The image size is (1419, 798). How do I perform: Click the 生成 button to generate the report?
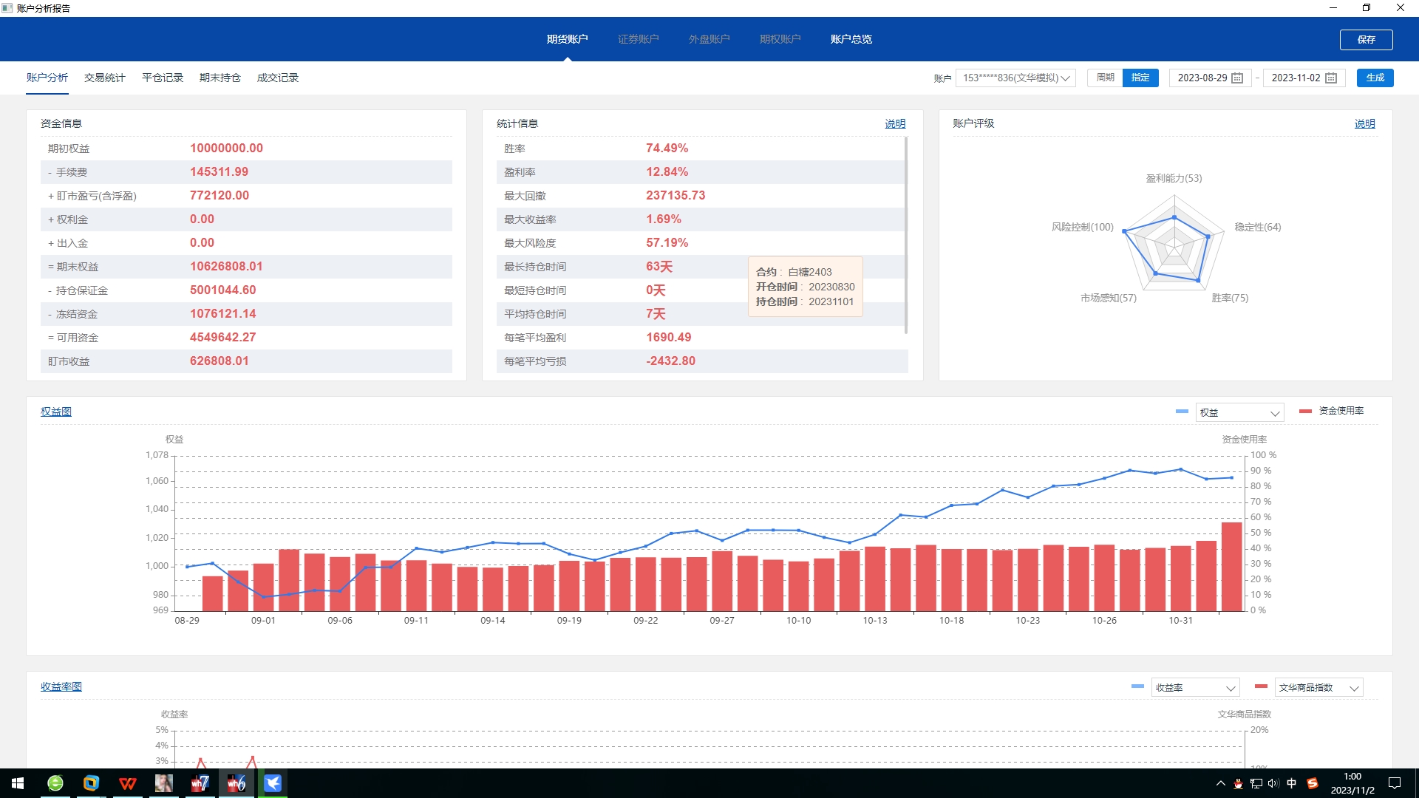pos(1375,78)
